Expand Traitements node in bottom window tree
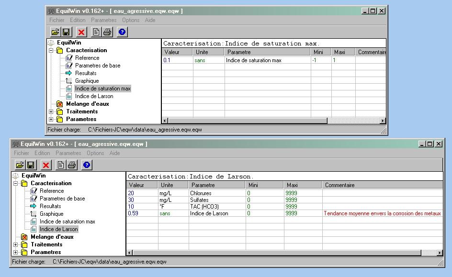This screenshot has height=277, width=452. tap(16, 245)
